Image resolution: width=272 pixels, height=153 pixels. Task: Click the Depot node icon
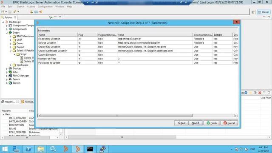click(10, 33)
